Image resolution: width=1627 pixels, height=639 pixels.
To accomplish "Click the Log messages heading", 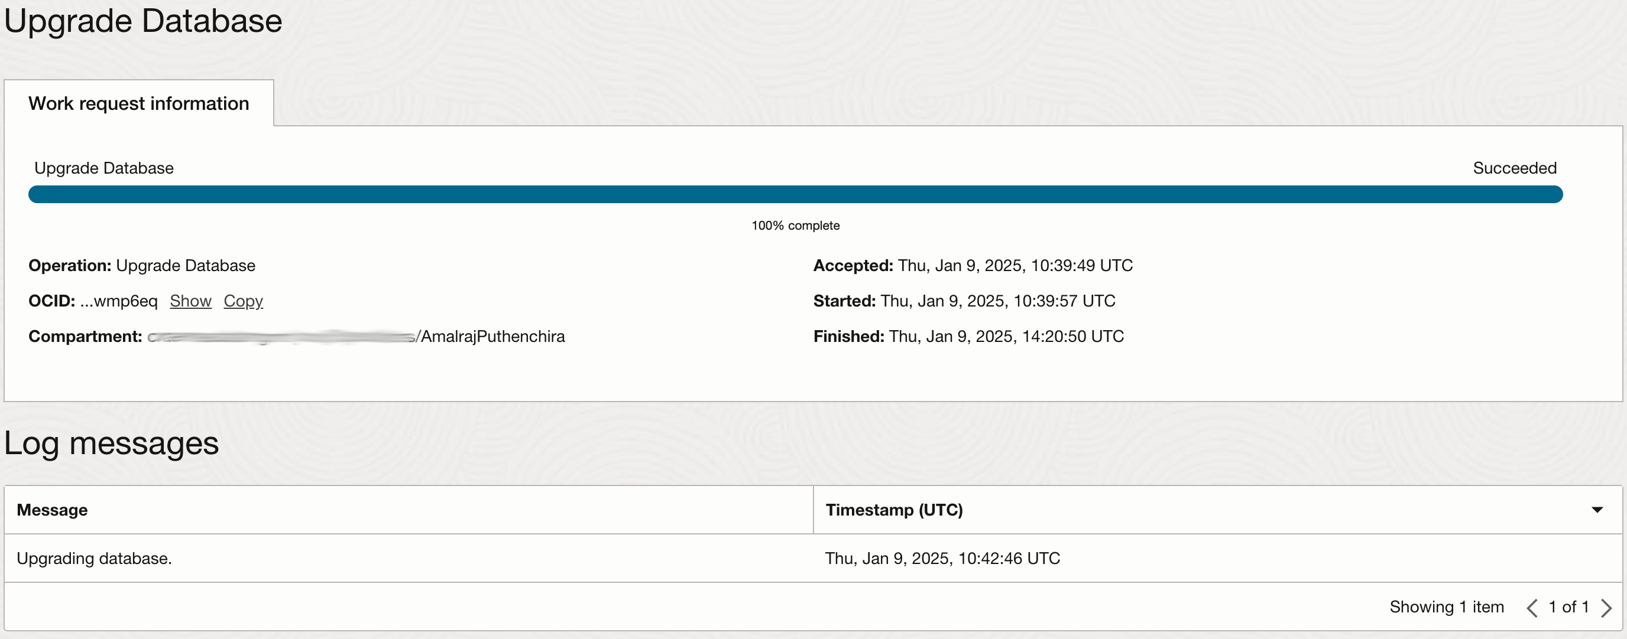I will point(111,444).
